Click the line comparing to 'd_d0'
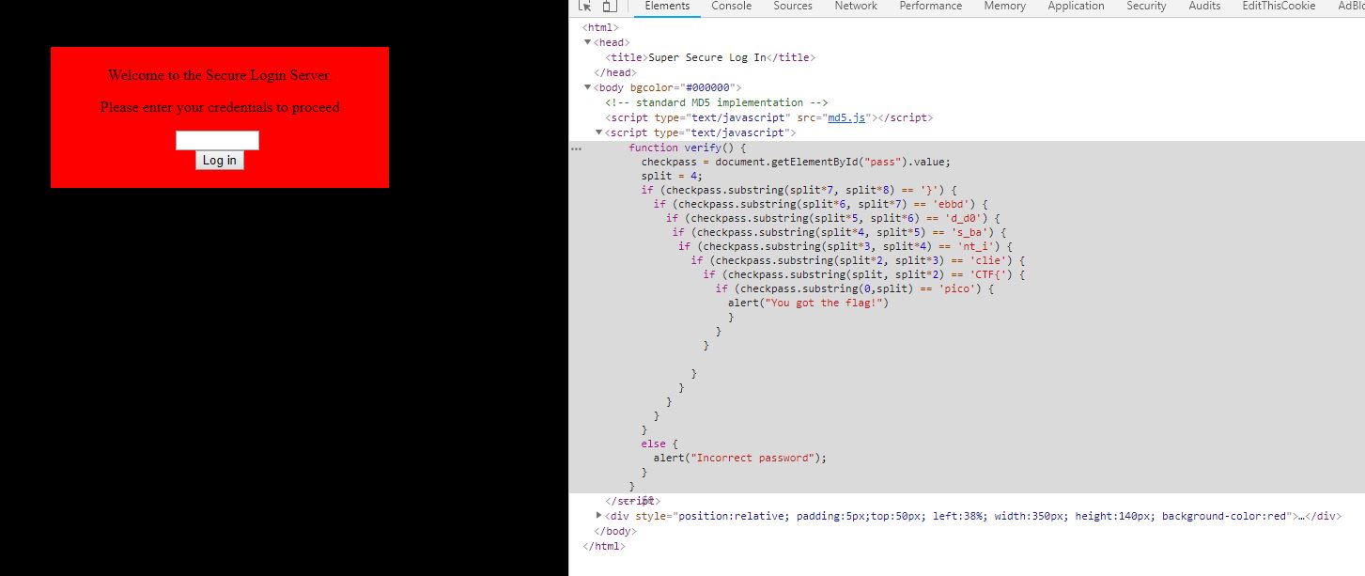 833,218
